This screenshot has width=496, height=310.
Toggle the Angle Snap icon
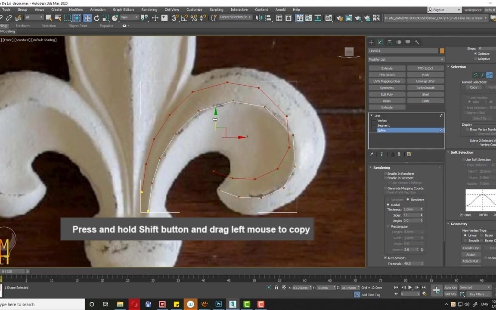[184, 18]
